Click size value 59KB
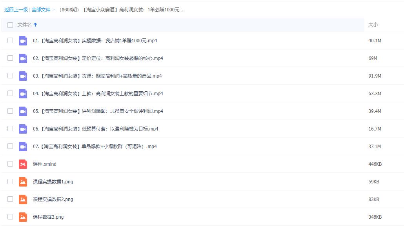The width and height of the screenshot is (404, 232). click(373, 182)
